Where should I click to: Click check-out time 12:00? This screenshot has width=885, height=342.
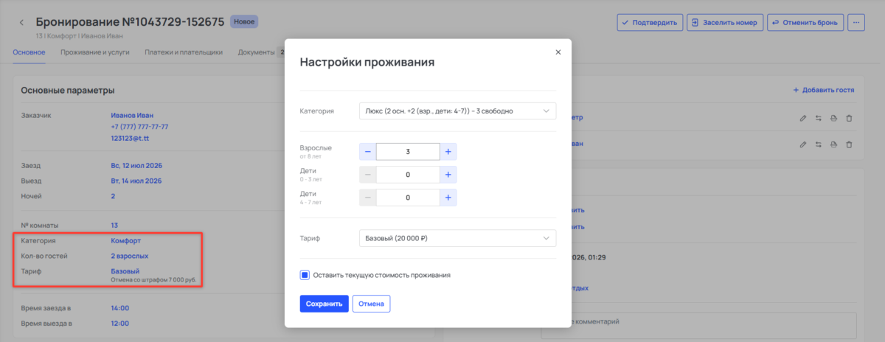coord(119,323)
